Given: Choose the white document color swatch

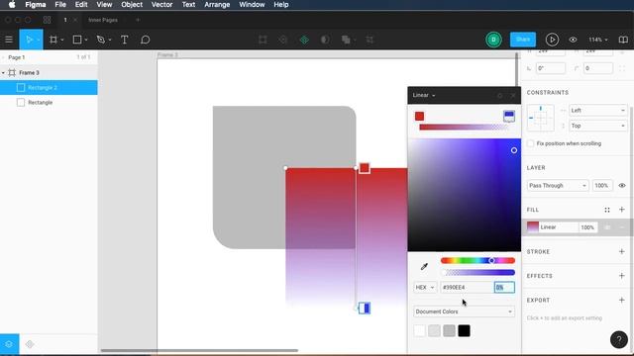Looking at the screenshot, I should point(420,331).
